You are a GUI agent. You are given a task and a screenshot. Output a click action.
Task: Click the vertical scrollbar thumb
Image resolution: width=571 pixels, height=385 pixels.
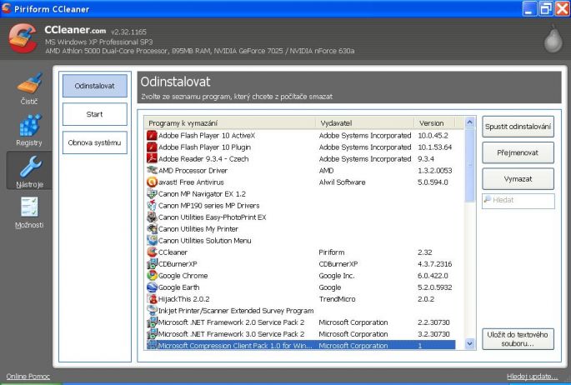470,165
